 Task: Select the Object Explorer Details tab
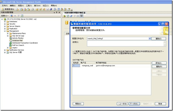click(x=75, y=13)
